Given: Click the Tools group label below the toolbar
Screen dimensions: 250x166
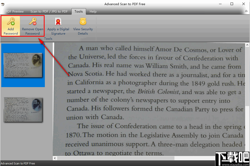Looking at the screenshot, I should tap(48, 39).
